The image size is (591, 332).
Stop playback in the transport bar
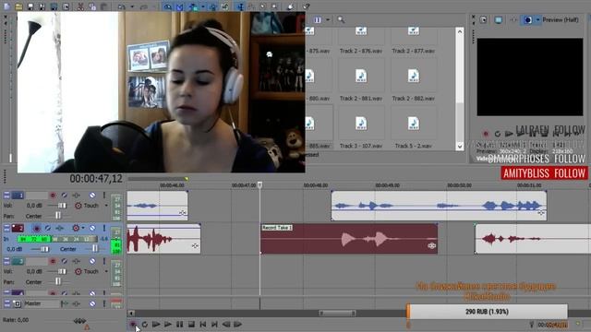[191, 324]
